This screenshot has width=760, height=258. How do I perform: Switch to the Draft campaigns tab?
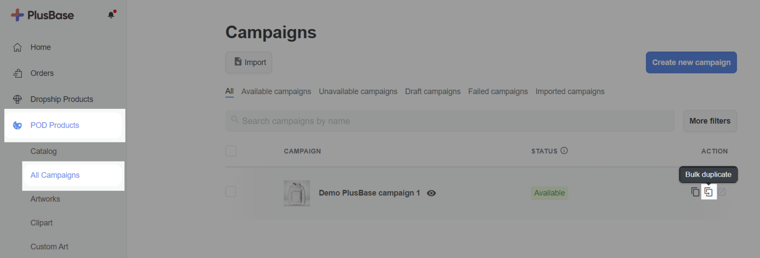click(432, 91)
